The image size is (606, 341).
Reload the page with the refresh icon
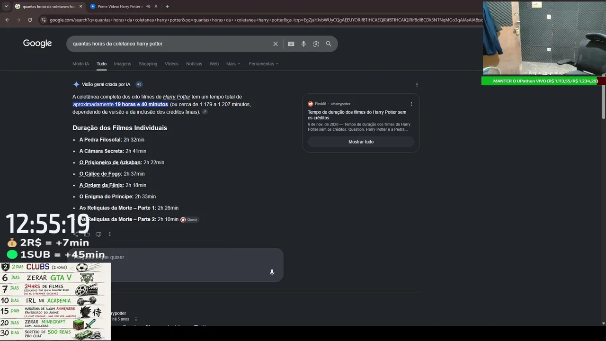click(x=30, y=20)
